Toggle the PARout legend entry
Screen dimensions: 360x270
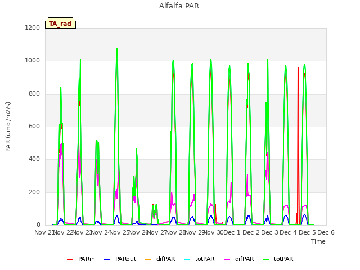point(120,259)
